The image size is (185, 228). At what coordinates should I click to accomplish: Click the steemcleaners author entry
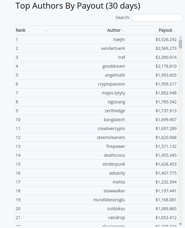pyautogui.click(x=111, y=137)
